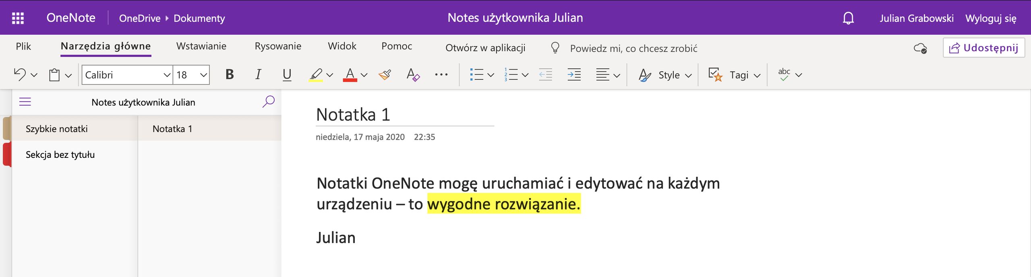Click the search magnifier in notebook pane
The height and width of the screenshot is (277, 1031).
(268, 101)
